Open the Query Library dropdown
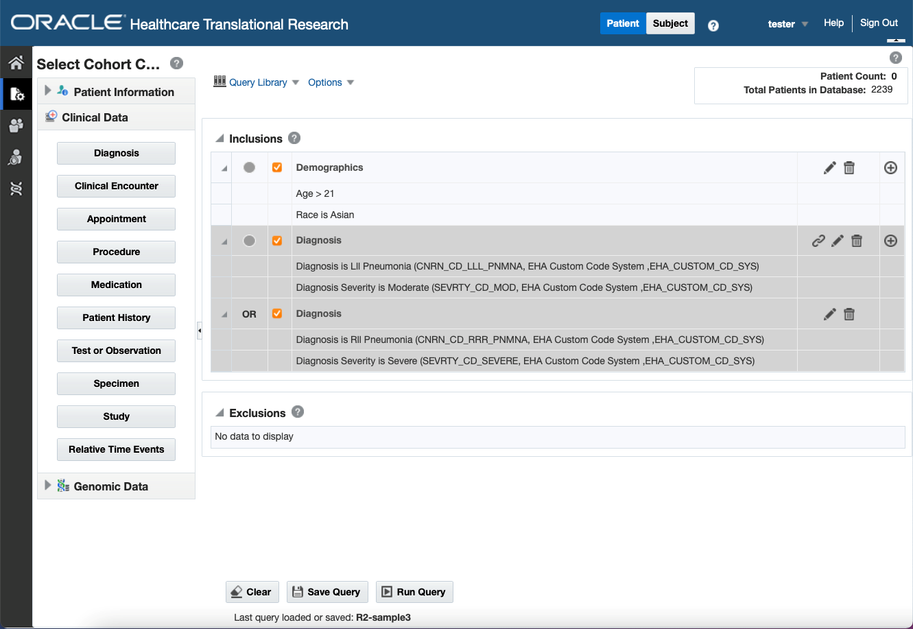Image resolution: width=913 pixels, height=629 pixels. click(x=296, y=82)
